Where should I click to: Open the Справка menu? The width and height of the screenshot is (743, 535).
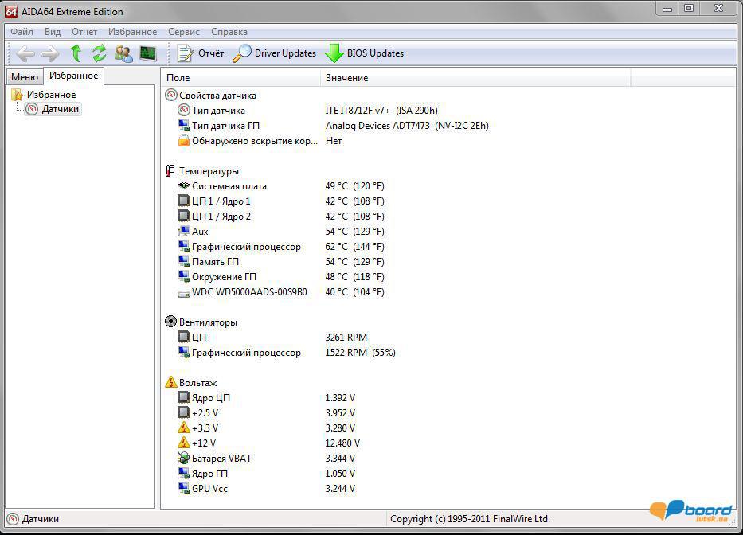tap(229, 32)
